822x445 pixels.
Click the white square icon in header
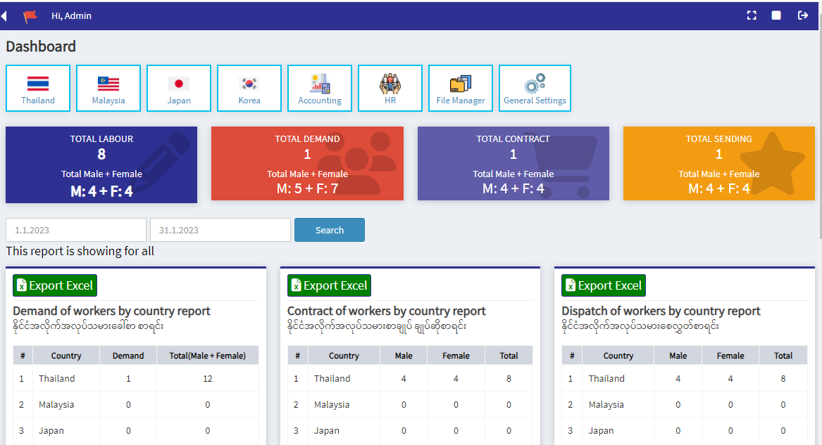point(776,15)
